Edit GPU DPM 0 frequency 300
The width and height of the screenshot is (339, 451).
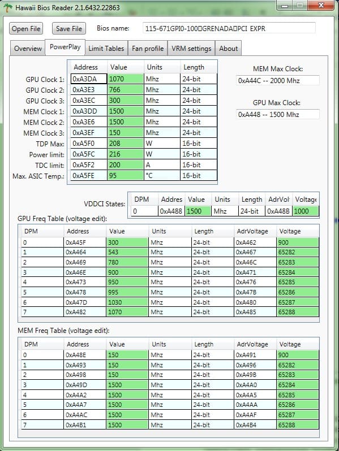[127, 242]
